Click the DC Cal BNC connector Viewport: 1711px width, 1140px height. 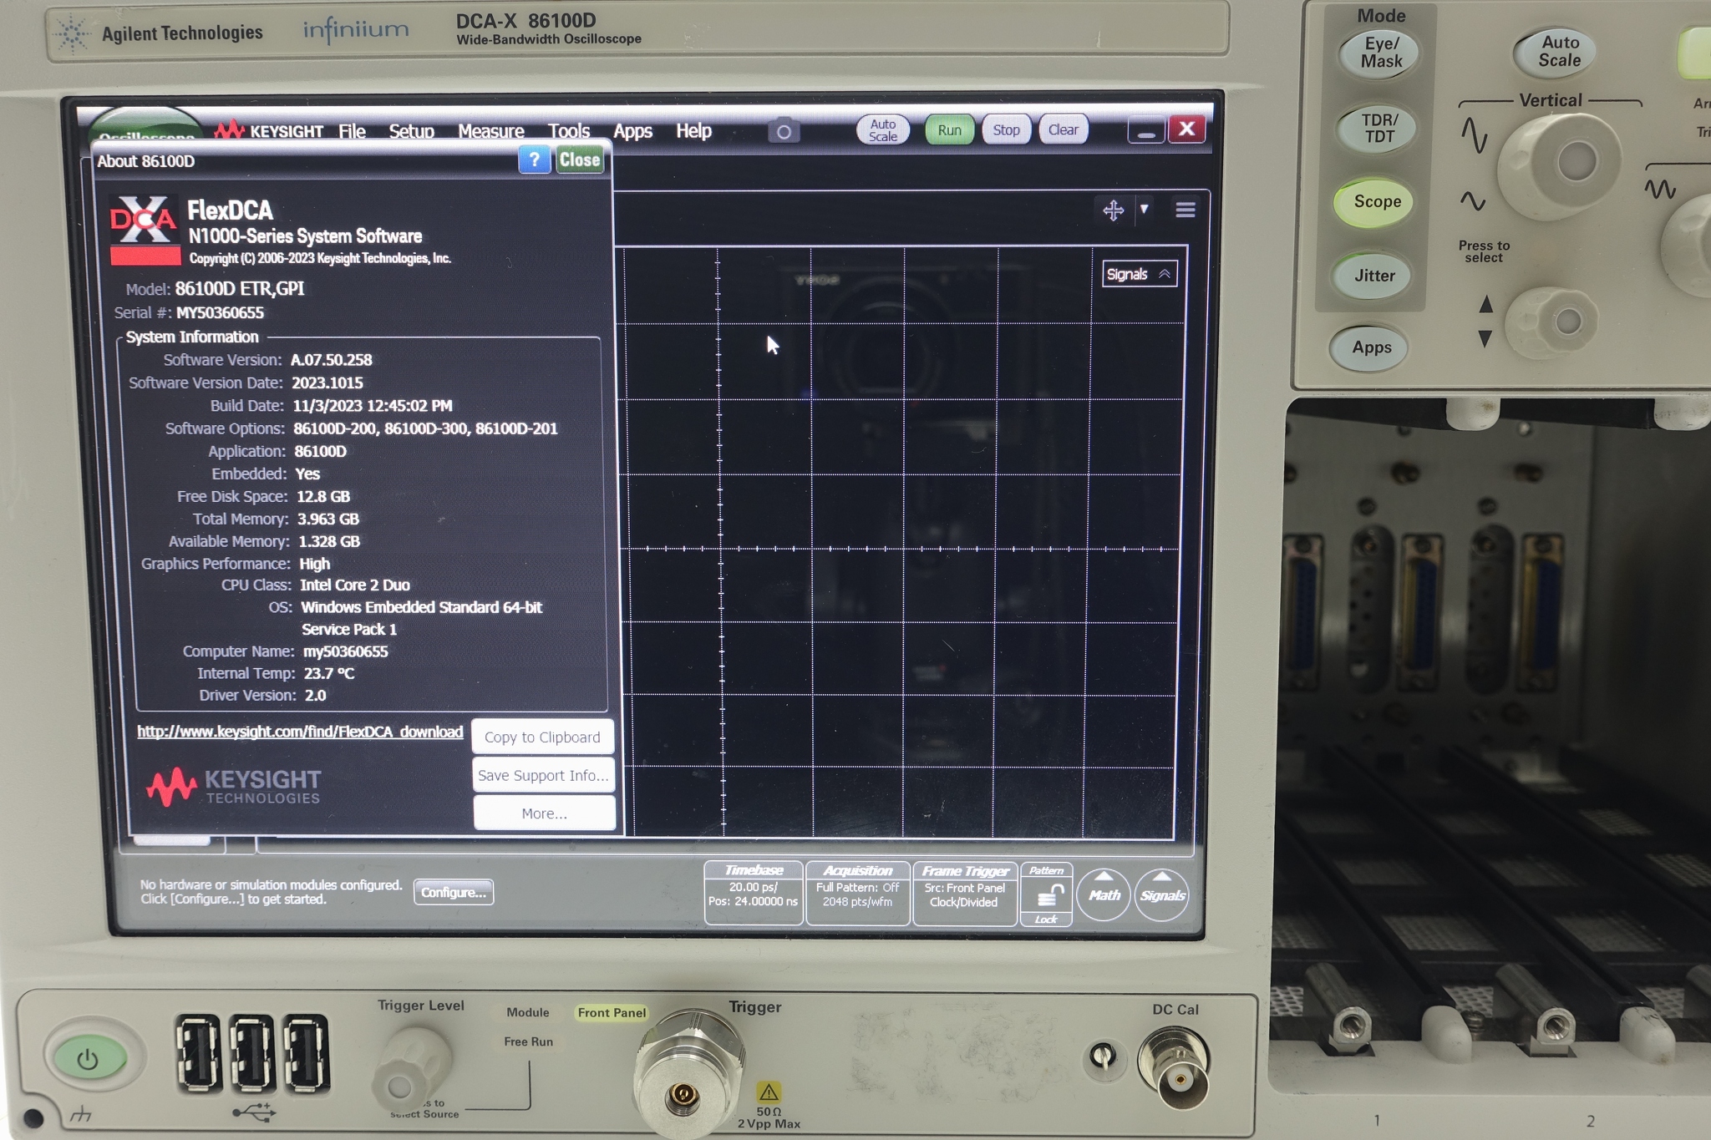click(x=1175, y=1070)
